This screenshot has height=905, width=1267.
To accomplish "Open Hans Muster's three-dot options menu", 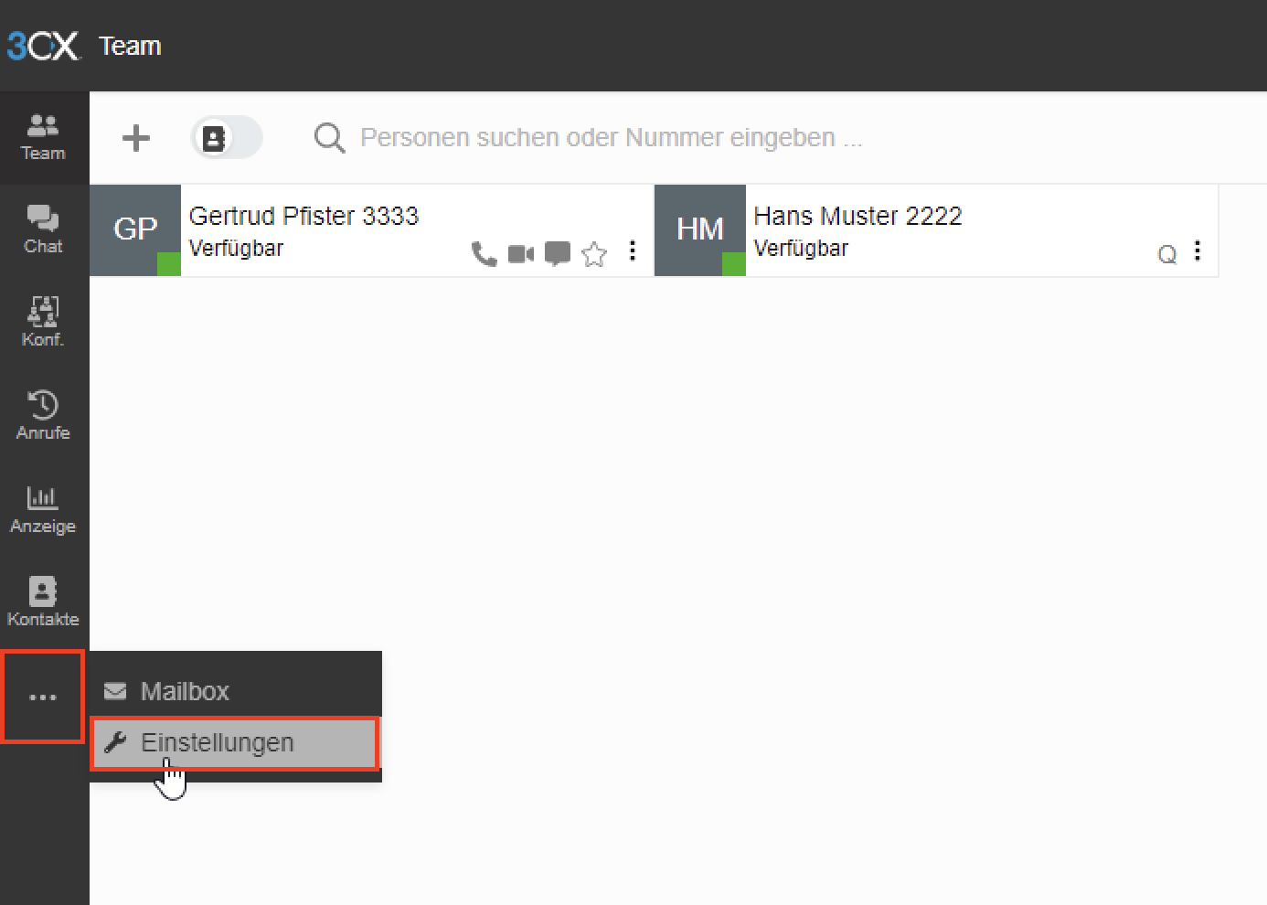I will point(1198,251).
